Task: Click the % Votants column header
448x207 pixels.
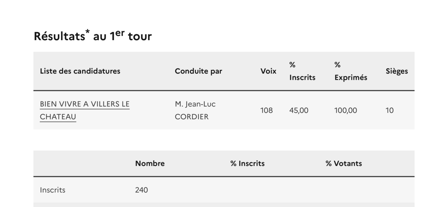Action: (343, 163)
